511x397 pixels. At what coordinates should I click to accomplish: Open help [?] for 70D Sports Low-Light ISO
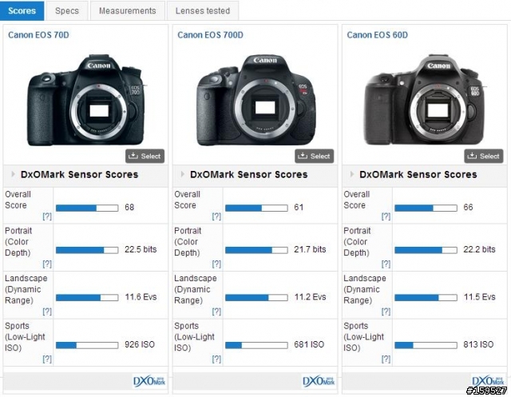click(47, 359)
